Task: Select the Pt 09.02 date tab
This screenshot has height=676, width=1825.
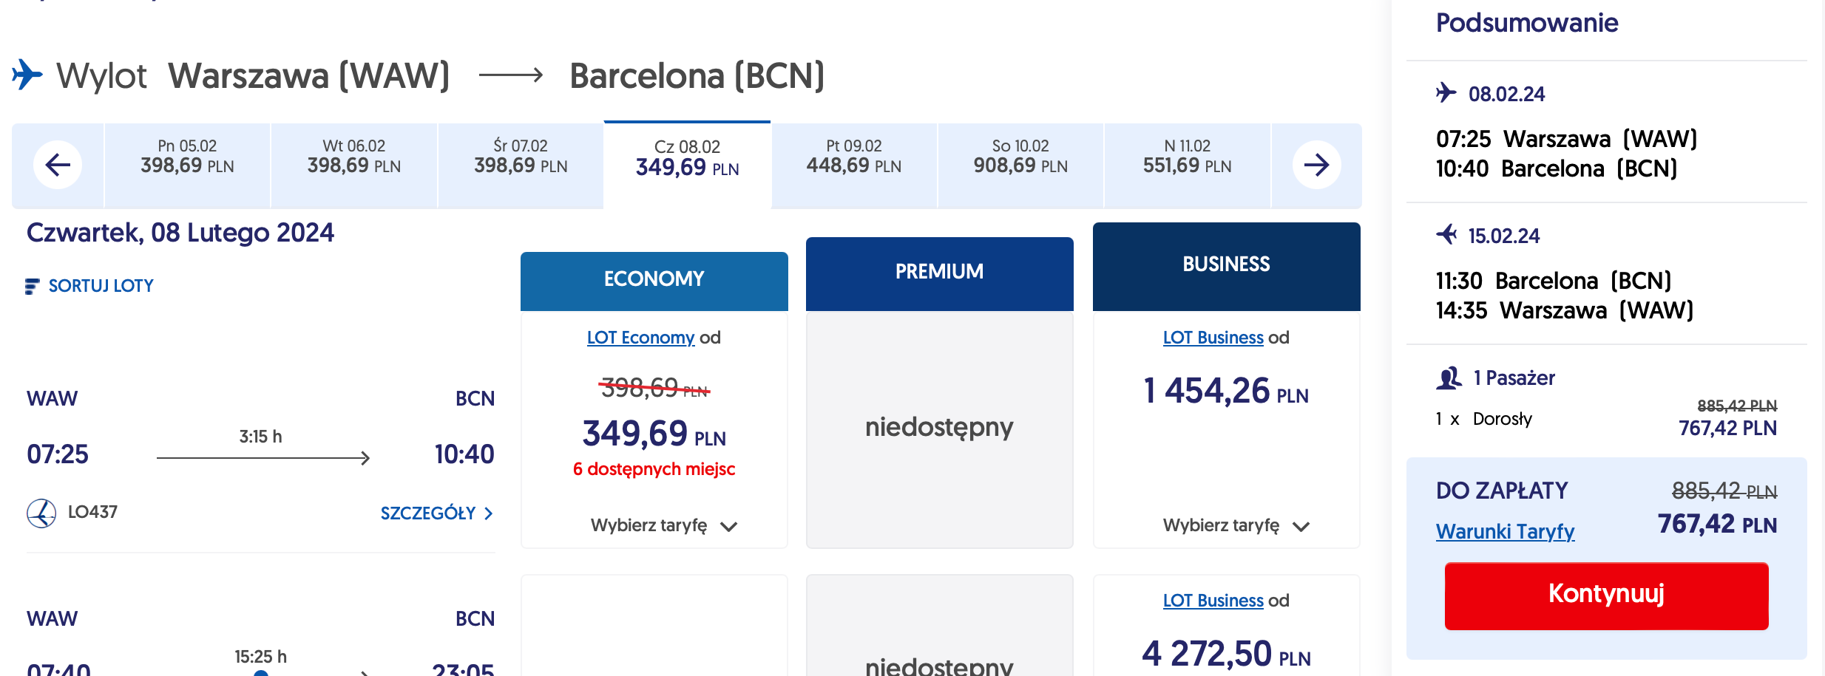Action: pyautogui.click(x=853, y=157)
